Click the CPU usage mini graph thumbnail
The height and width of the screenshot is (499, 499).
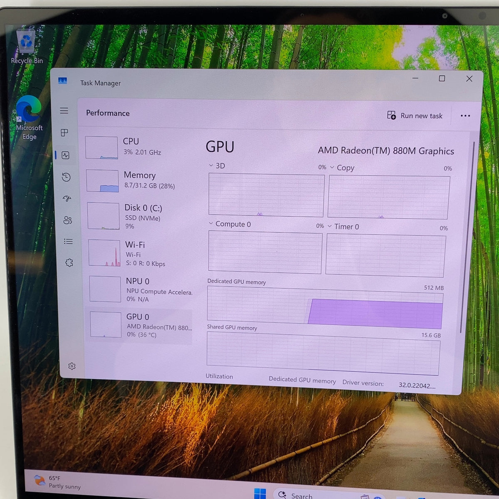[101, 148]
